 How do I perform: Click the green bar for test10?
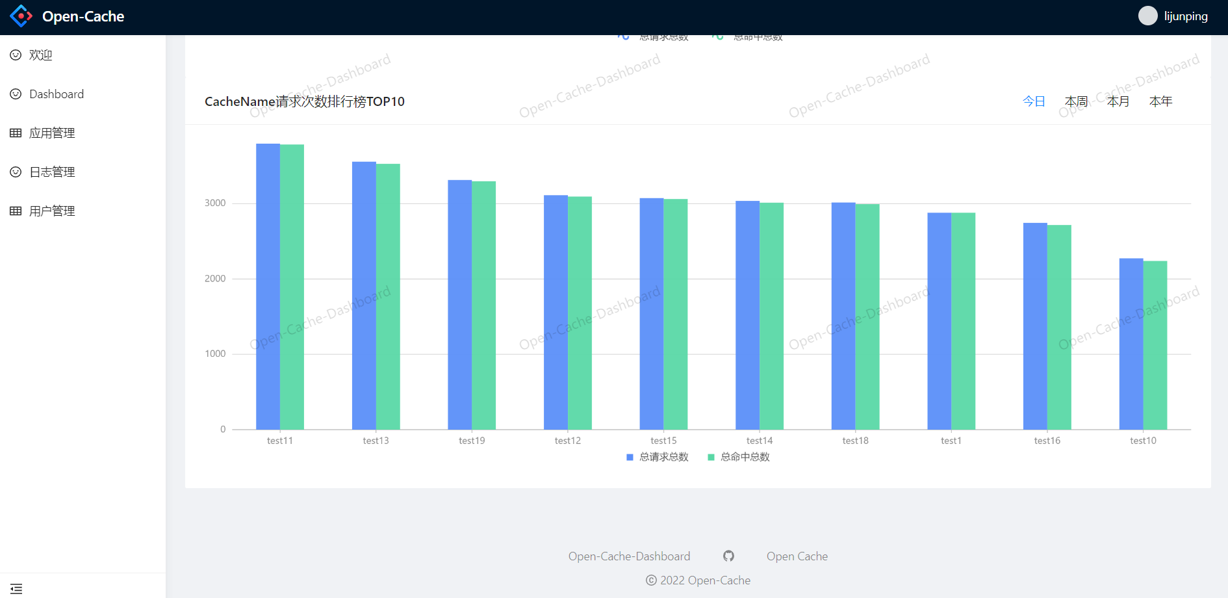click(1155, 345)
